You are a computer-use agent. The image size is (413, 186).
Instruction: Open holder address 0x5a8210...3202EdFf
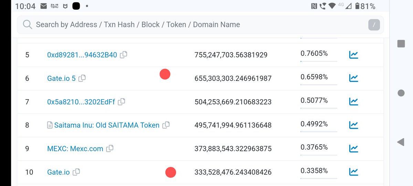pos(81,102)
